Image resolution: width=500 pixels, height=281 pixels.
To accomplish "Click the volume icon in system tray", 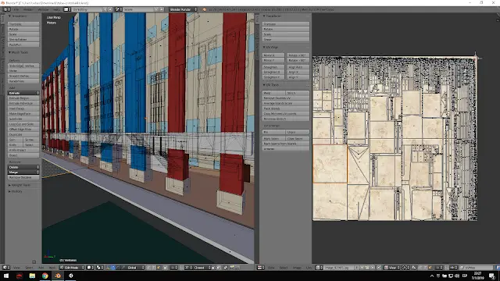I will click(457, 276).
